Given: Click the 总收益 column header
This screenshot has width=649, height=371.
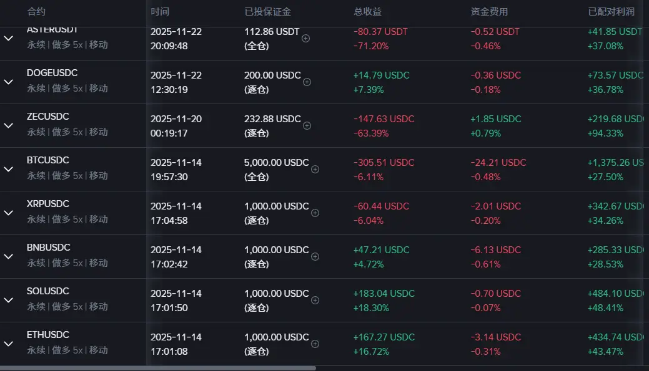Looking at the screenshot, I should 367,11.
